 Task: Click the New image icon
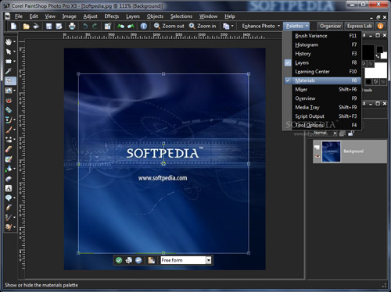[x=13, y=26]
